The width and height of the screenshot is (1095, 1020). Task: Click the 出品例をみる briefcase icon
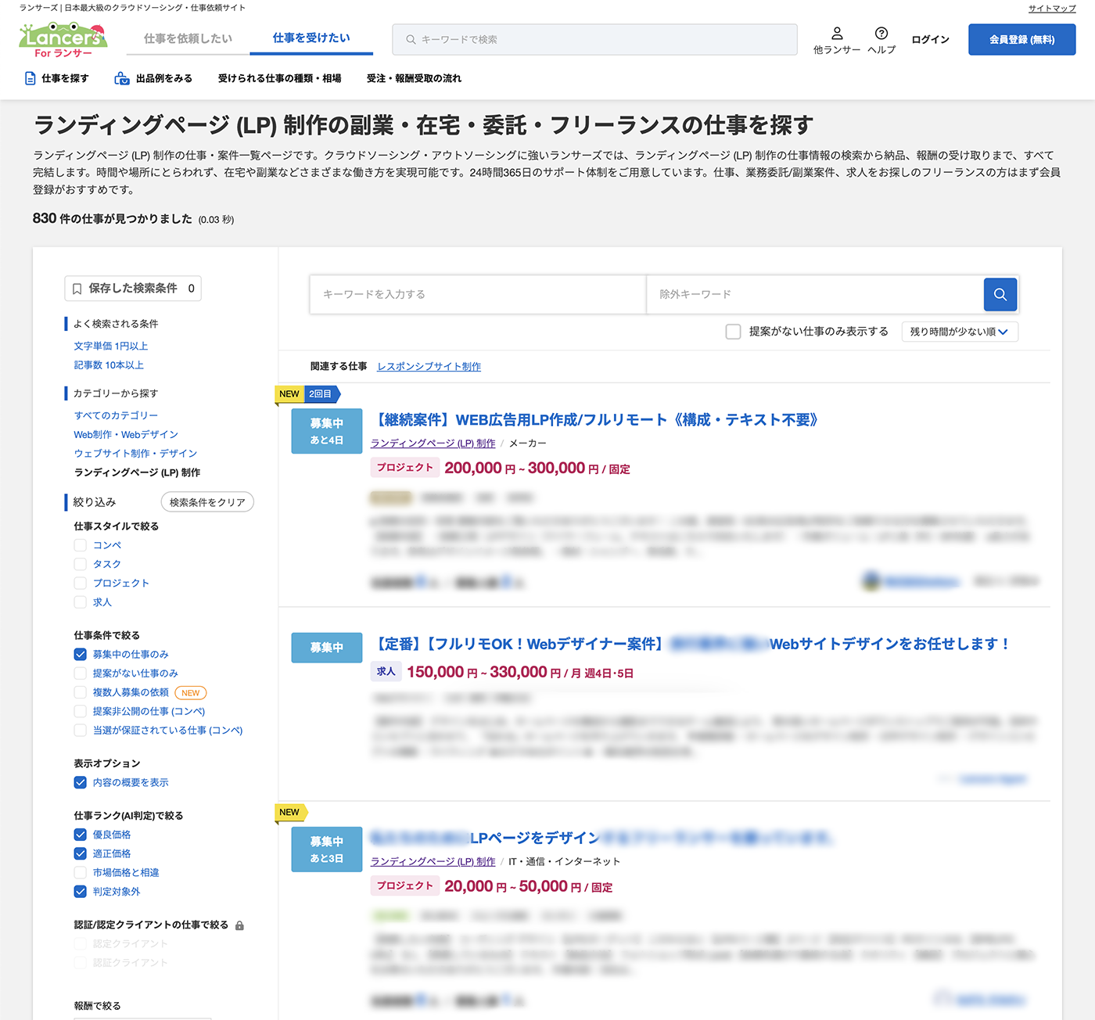(x=122, y=78)
